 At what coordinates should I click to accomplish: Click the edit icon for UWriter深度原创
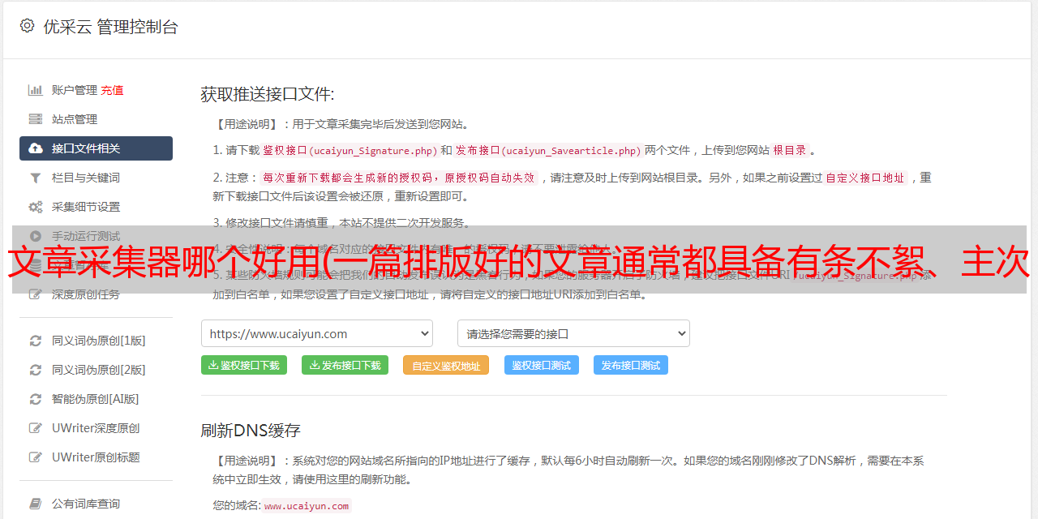coord(36,428)
